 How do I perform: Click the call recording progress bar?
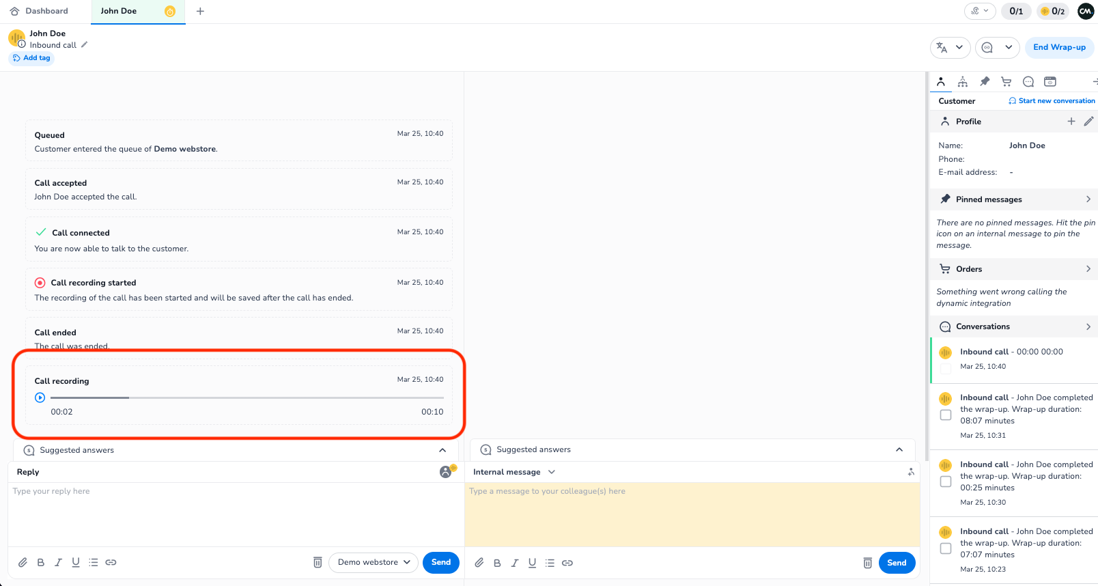click(247, 397)
